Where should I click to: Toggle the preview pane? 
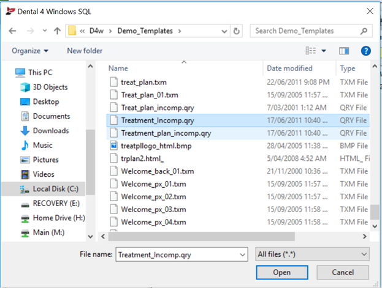[x=344, y=51]
